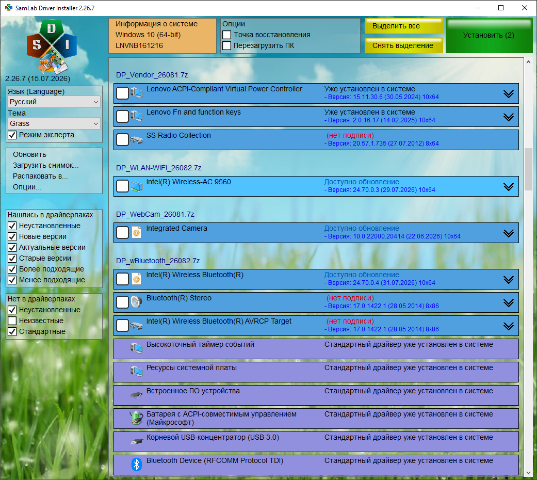Select the Intel(R) Wireless-AC 9560 driver checkbox
537x480 pixels.
pyautogui.click(x=123, y=186)
